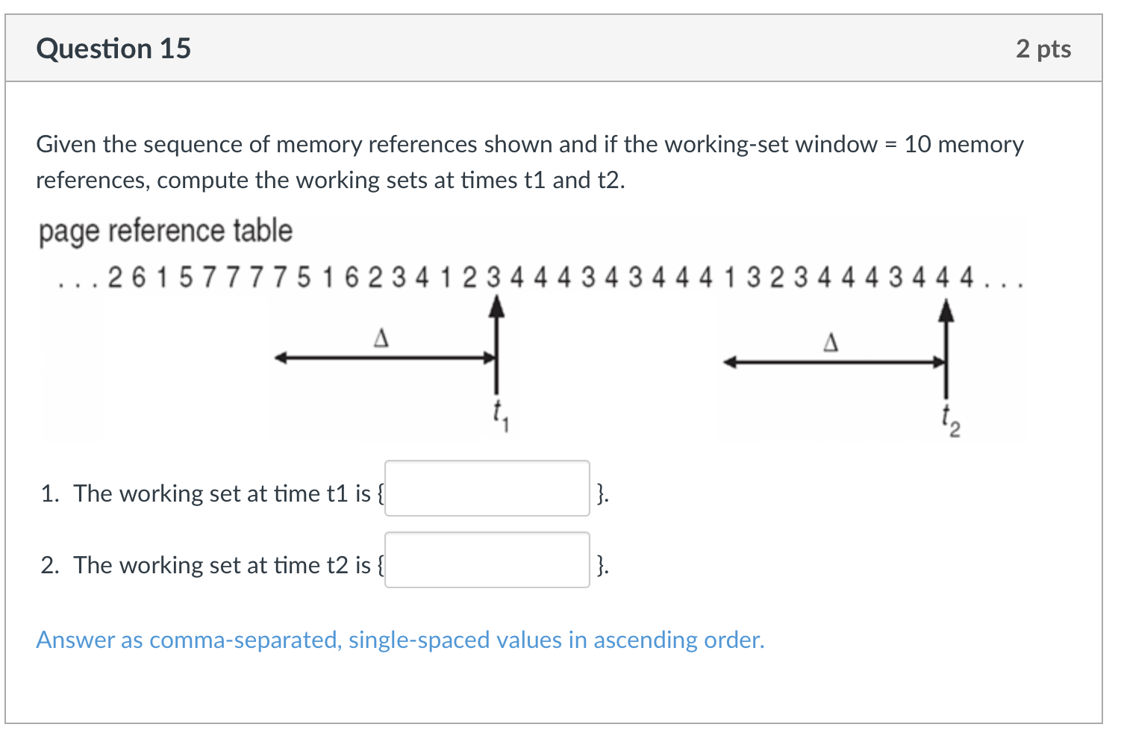
Task: Select the blue ascending order instruction text
Action: pos(400,640)
